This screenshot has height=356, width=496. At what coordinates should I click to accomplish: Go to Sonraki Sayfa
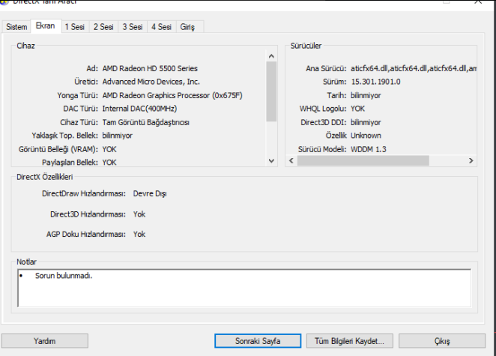[258, 341]
